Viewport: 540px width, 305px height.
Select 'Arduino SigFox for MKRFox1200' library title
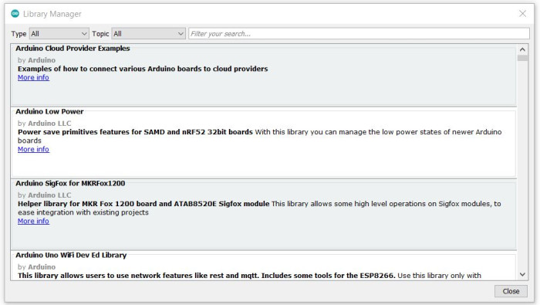70,183
